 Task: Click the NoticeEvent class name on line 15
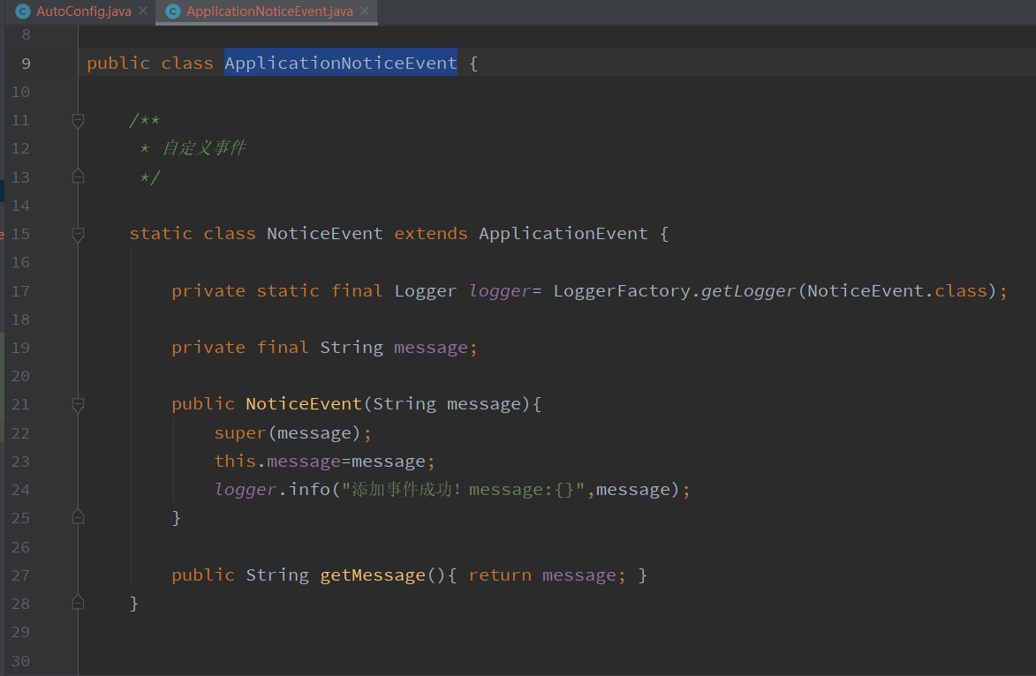[x=324, y=234]
